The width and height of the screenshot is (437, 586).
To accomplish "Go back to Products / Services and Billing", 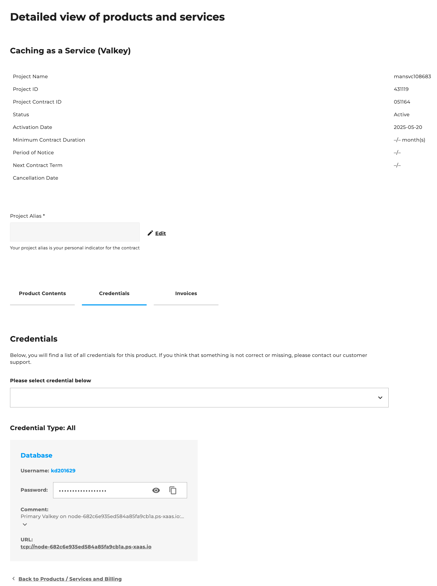I will click(x=70, y=579).
